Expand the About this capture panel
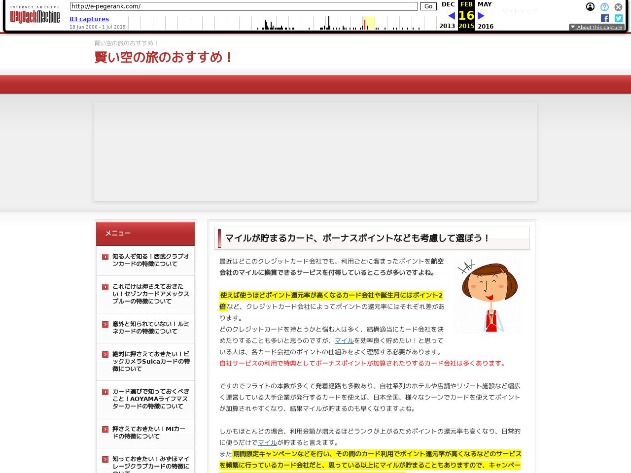The width and height of the screenshot is (631, 473). [596, 27]
